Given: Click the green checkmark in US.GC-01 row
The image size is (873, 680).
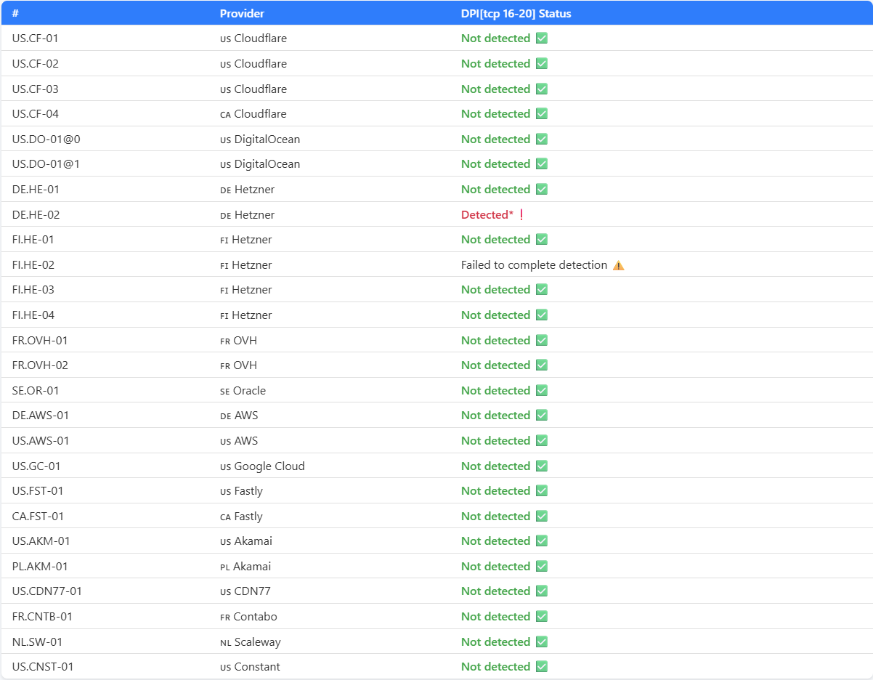Looking at the screenshot, I should tap(541, 466).
